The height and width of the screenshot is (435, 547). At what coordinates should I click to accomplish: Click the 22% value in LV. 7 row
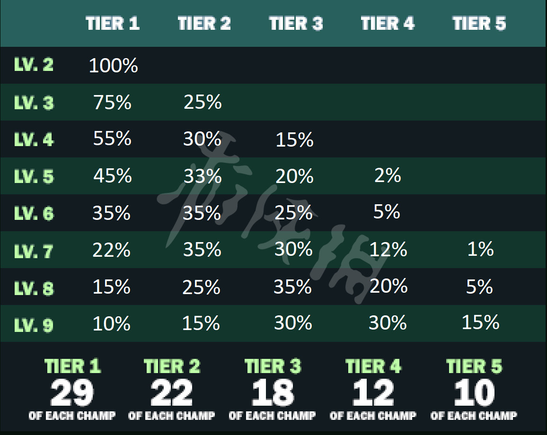(x=112, y=249)
